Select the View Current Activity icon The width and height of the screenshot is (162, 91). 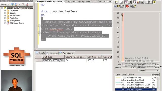126,2
